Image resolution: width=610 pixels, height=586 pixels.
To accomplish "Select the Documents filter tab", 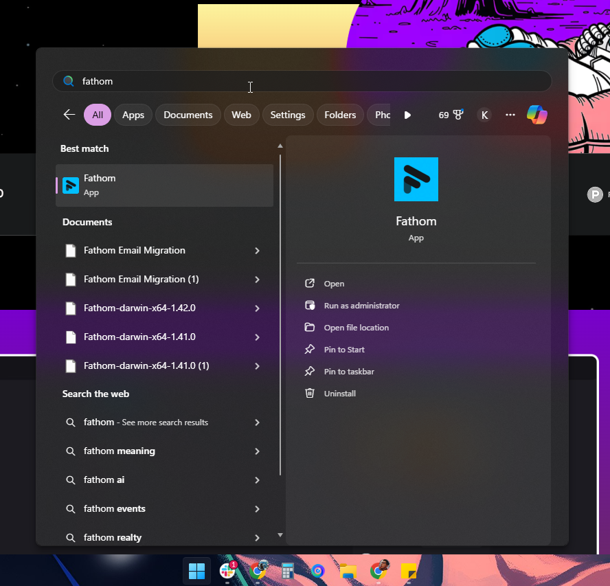I will pyautogui.click(x=188, y=115).
